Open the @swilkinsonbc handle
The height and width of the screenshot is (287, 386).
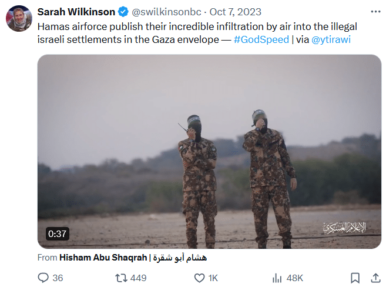coord(166,12)
